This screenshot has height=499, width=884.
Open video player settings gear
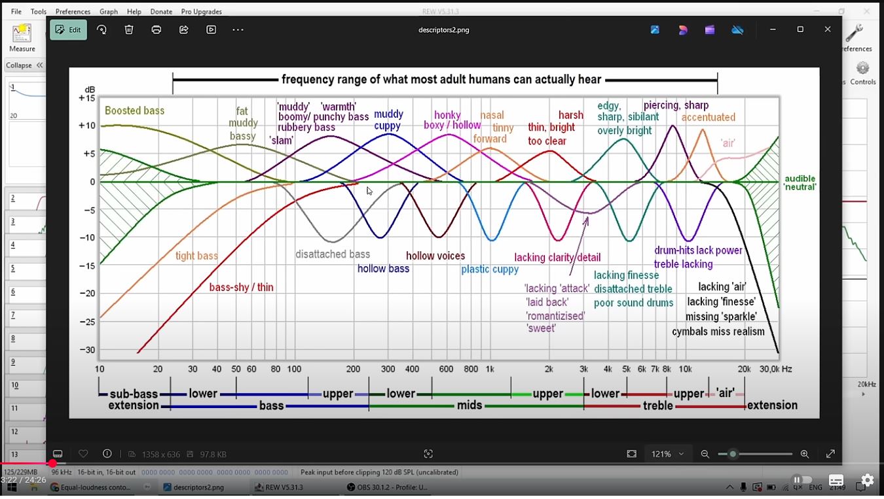click(x=868, y=481)
